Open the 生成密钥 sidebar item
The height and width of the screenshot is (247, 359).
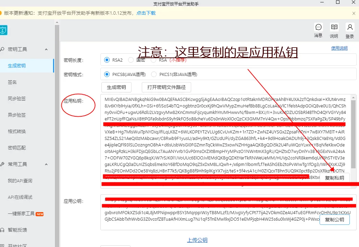point(27,66)
